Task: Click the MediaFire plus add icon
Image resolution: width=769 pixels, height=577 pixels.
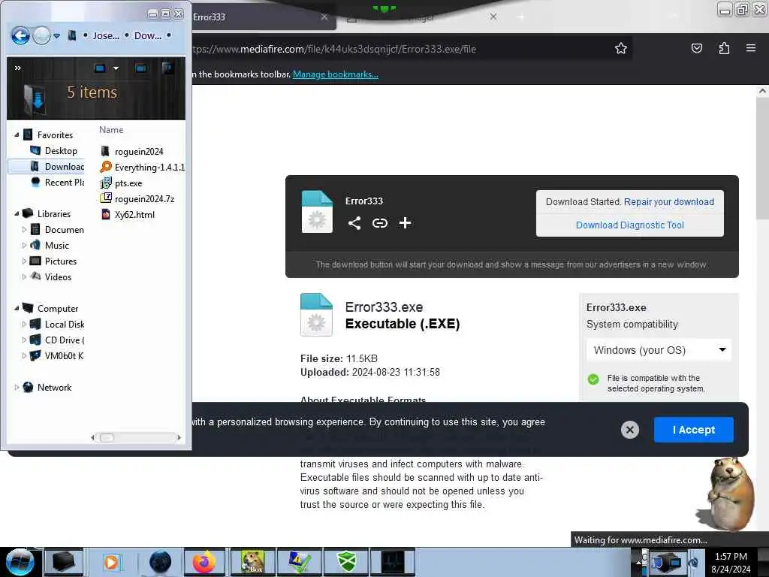Action: coord(405,222)
